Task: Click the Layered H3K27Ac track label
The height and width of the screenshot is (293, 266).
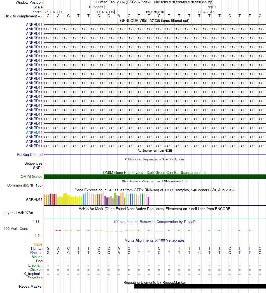Action: click(x=18, y=213)
